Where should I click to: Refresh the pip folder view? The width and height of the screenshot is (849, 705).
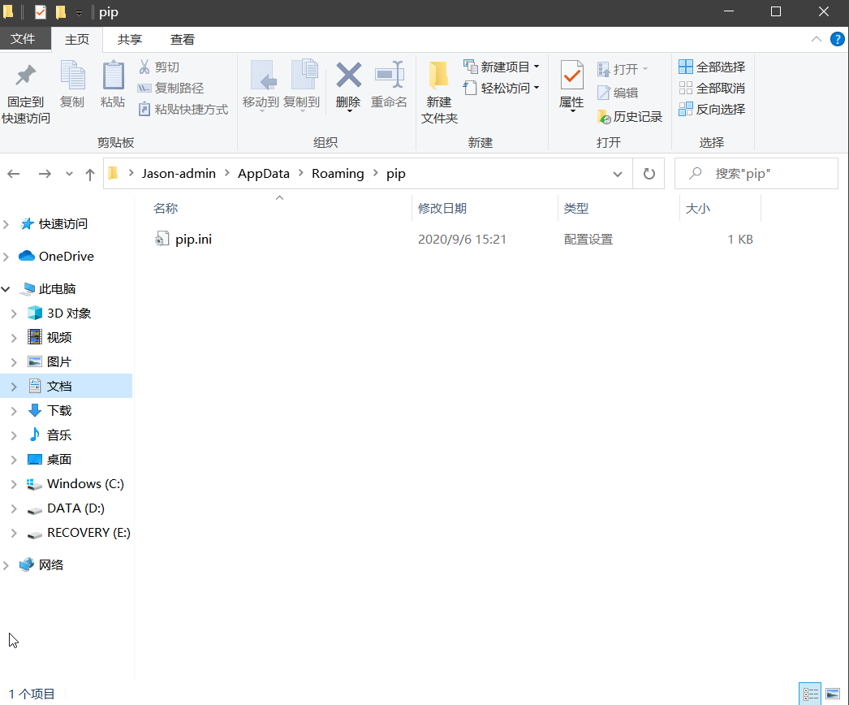click(x=649, y=174)
